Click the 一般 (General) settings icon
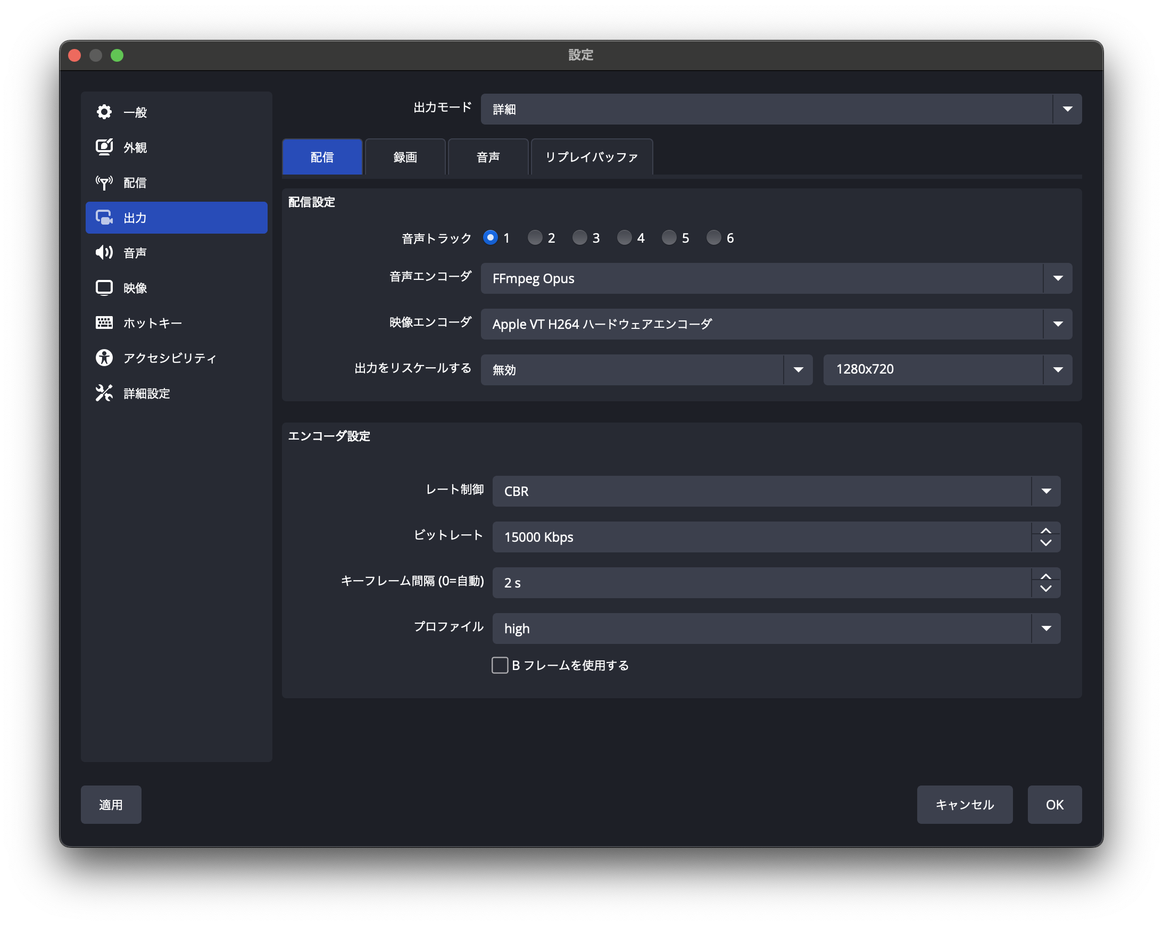 point(105,112)
